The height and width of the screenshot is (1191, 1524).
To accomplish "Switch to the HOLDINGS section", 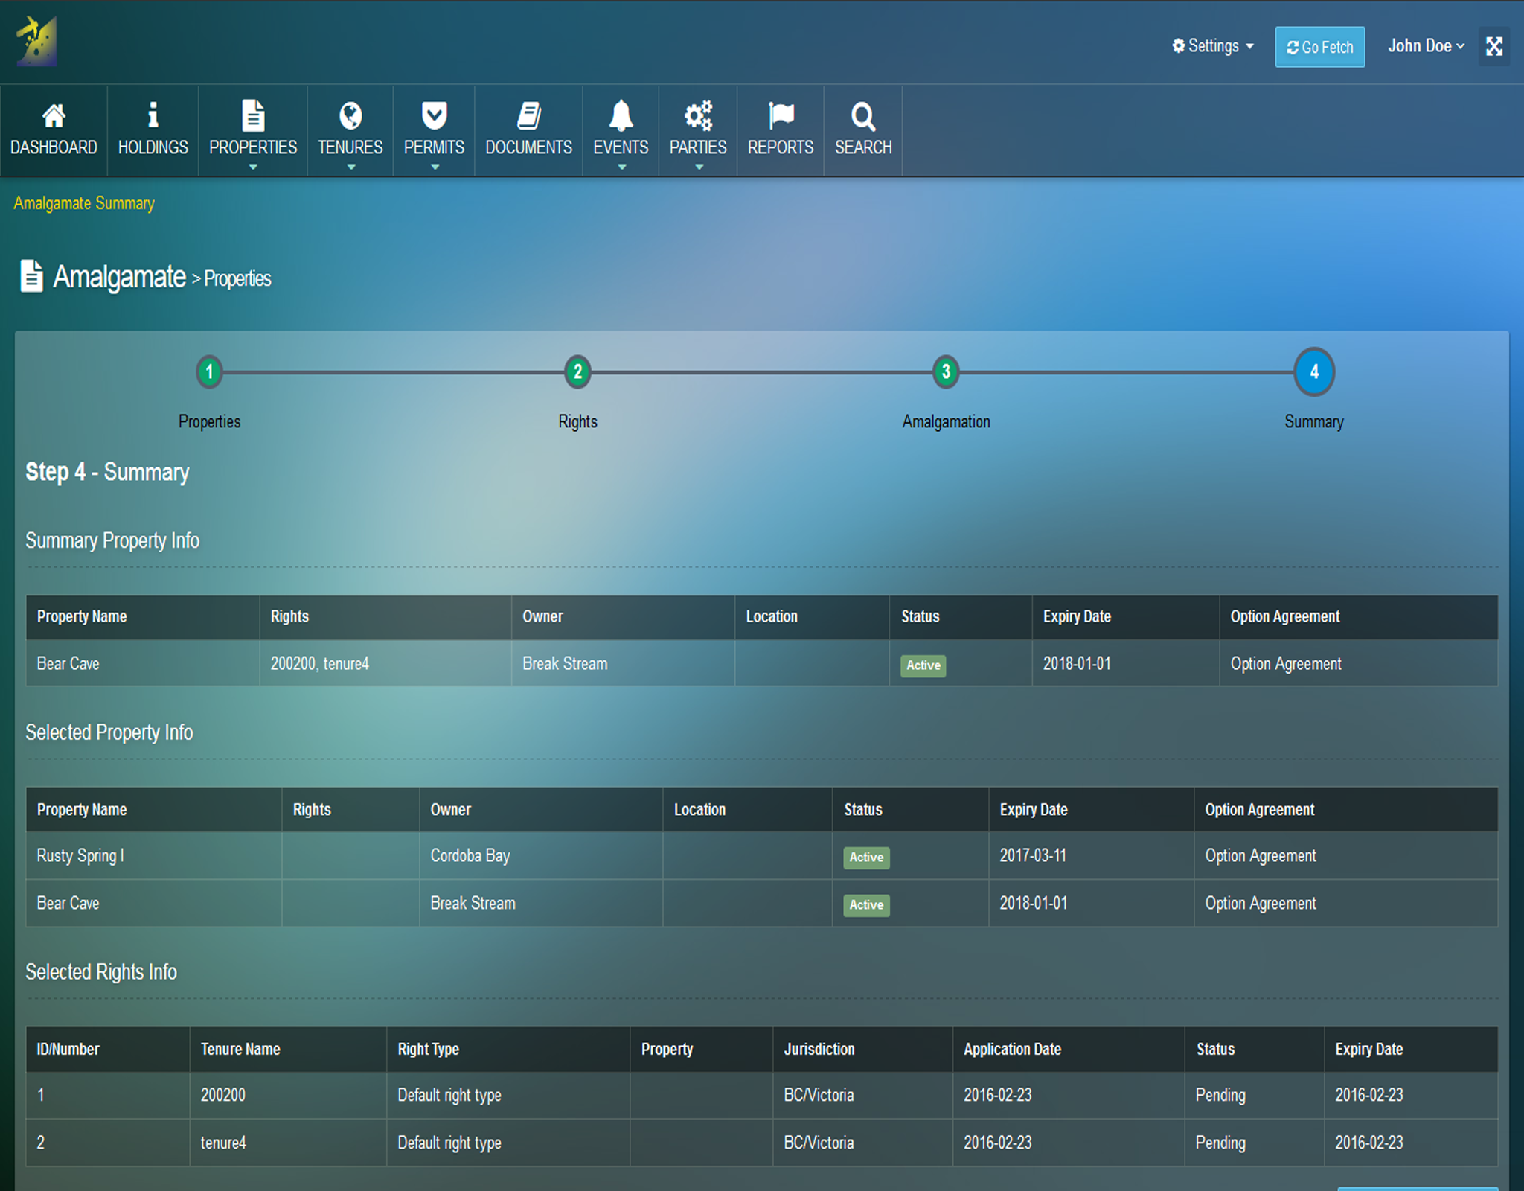I will [153, 147].
